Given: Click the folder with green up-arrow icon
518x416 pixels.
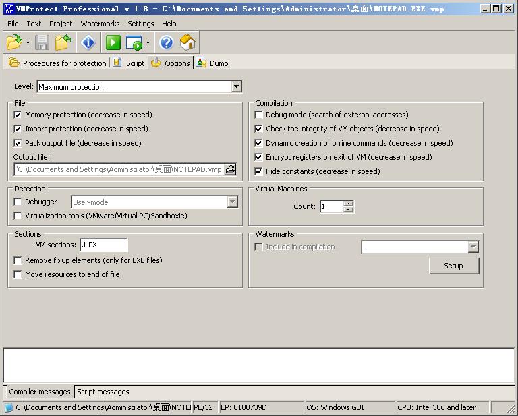Looking at the screenshot, I should click(x=63, y=43).
